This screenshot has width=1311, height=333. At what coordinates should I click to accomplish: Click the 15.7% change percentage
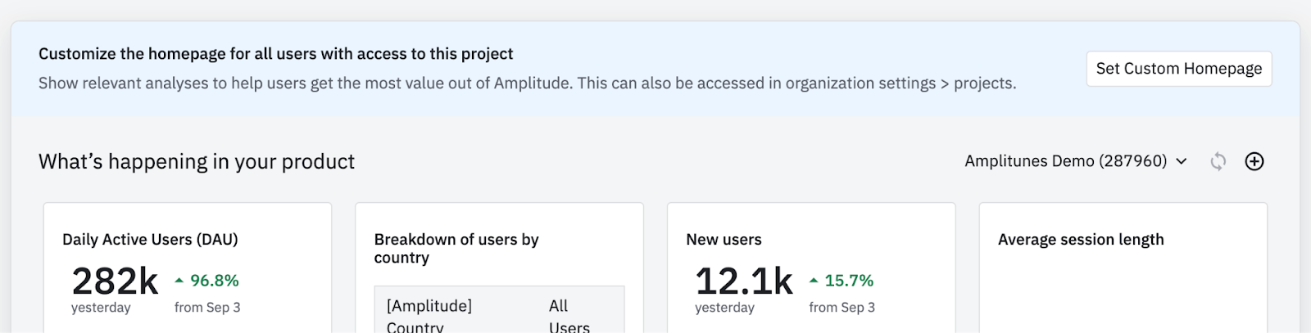849,281
